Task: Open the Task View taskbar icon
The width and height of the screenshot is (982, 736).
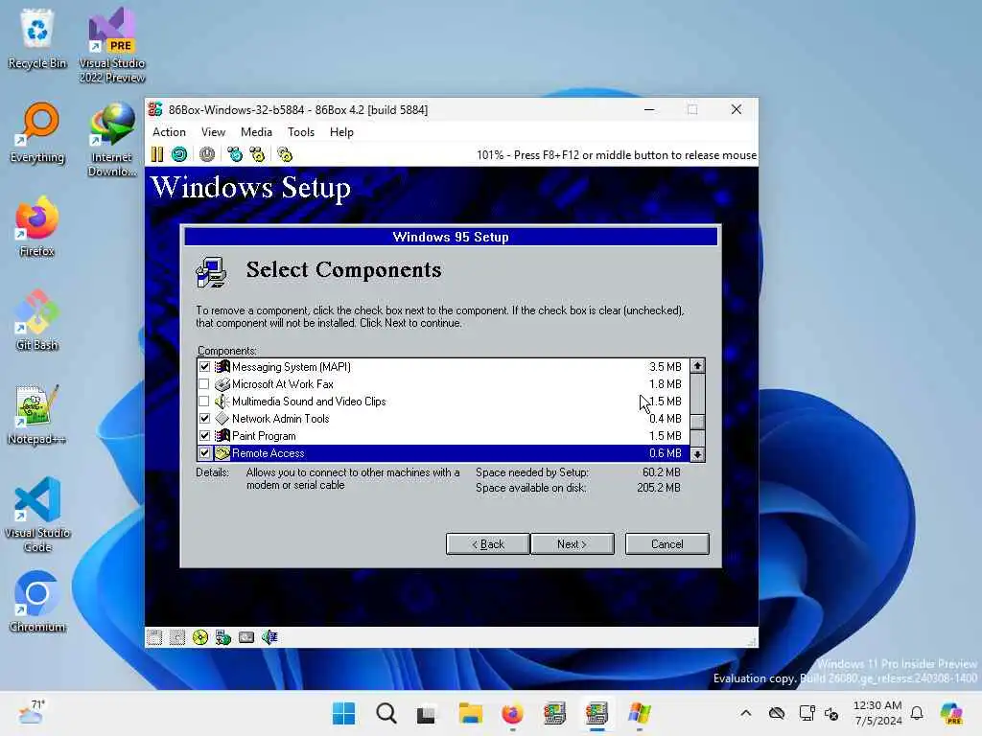Action: coord(427,713)
